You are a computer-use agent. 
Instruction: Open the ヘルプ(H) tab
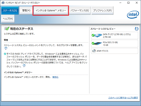(x=8, y=19)
